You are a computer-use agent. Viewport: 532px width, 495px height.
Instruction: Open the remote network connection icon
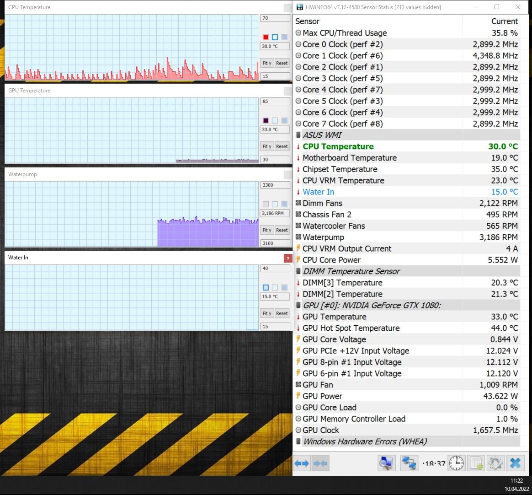pos(409,463)
